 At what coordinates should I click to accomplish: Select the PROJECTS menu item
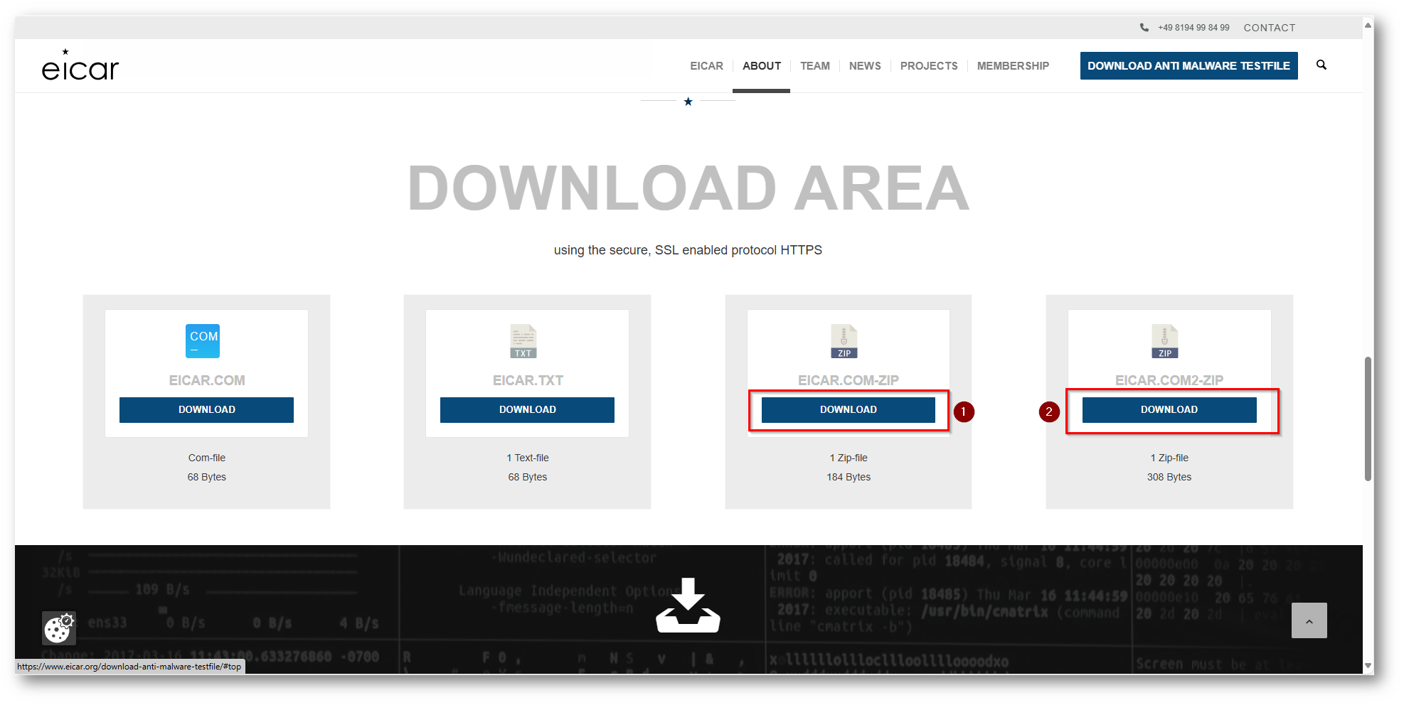pyautogui.click(x=929, y=66)
